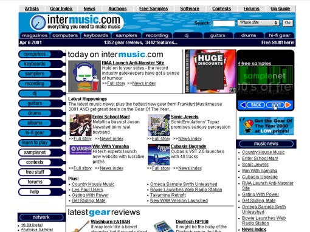Viewport: 310px width, 232px height.
Task: Select the samplers tab in header
Action: [126, 35]
